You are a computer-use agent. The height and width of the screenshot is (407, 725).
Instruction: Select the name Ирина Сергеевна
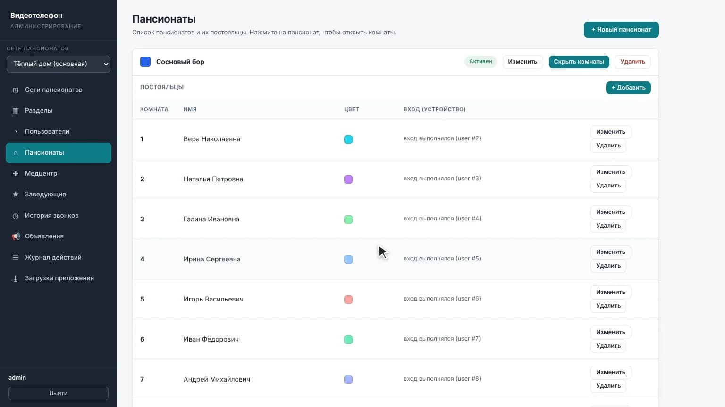pyautogui.click(x=212, y=259)
